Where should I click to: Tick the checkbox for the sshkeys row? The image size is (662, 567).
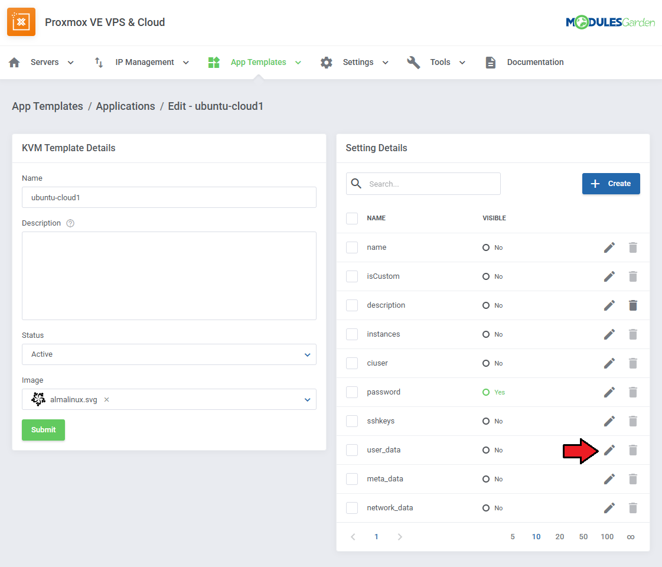tap(352, 421)
